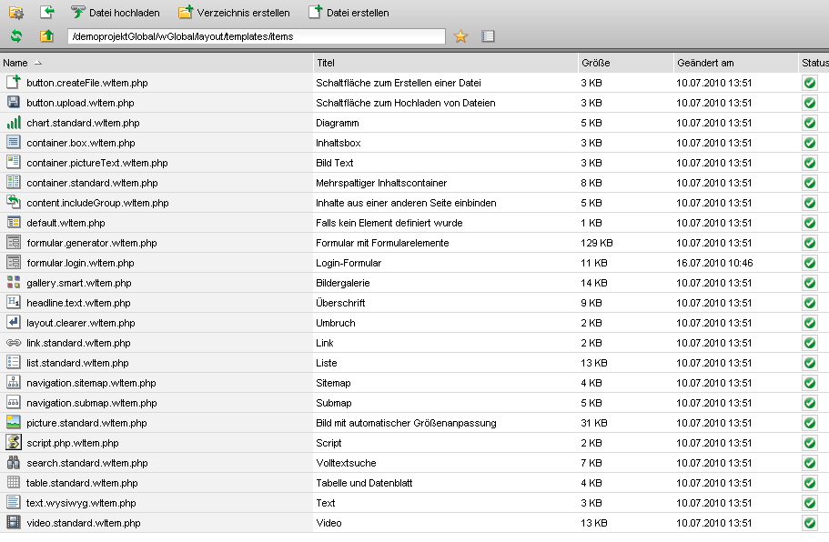Click the green refresh arrows icon
Image resolution: width=829 pixels, height=542 pixels.
pyautogui.click(x=16, y=36)
